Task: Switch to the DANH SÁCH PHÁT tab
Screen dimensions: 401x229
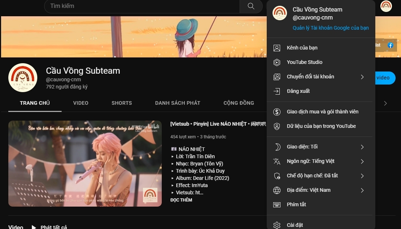Action: coord(177,103)
